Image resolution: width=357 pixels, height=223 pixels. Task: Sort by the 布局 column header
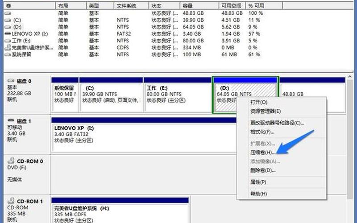(71, 6)
